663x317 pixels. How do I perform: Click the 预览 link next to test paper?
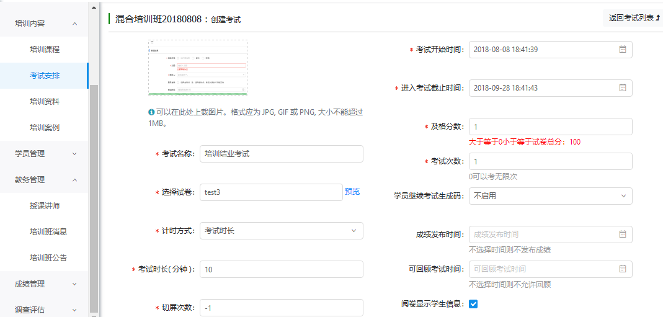click(352, 192)
